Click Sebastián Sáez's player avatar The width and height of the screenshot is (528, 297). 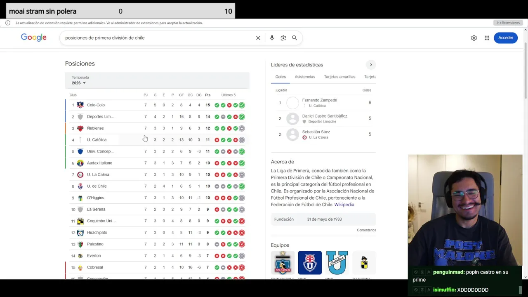(292, 134)
